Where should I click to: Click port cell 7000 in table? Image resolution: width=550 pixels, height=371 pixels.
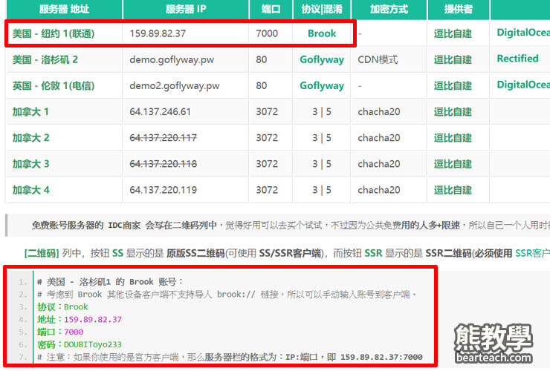coord(267,33)
